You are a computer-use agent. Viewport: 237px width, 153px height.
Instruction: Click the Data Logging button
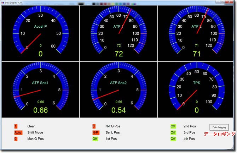pos(219,127)
